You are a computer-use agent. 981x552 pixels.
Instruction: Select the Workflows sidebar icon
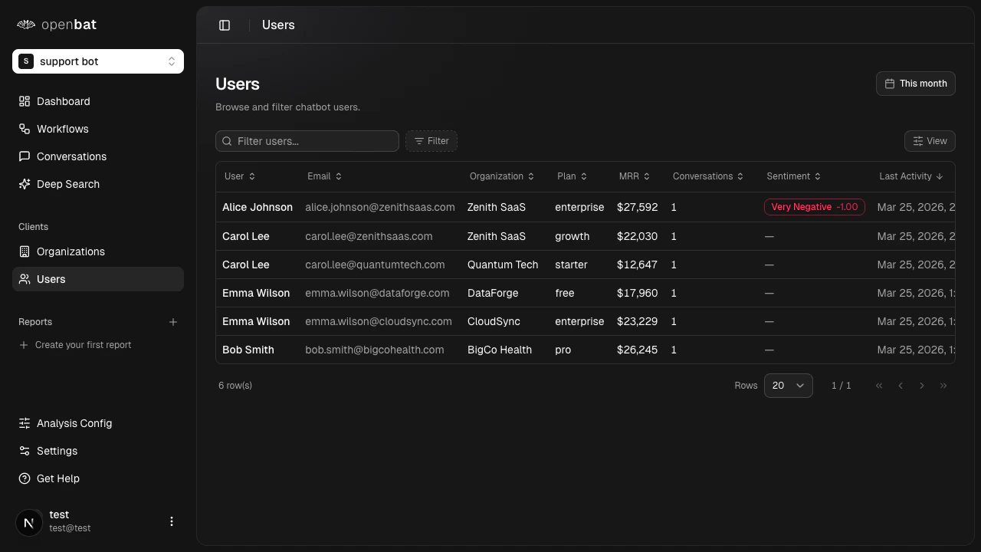pos(24,129)
